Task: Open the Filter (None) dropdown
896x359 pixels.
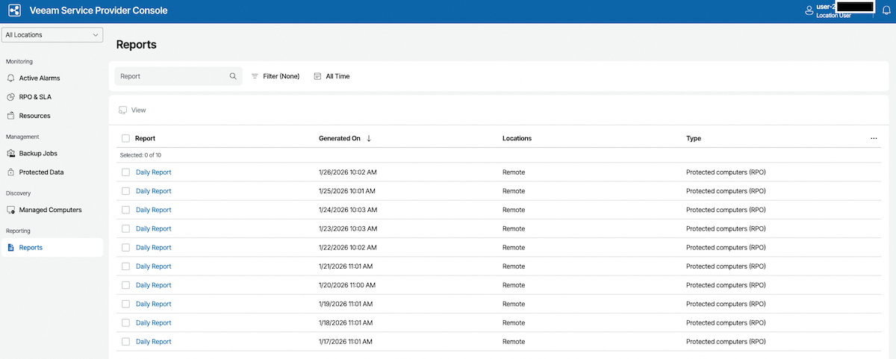Action: 275,76
